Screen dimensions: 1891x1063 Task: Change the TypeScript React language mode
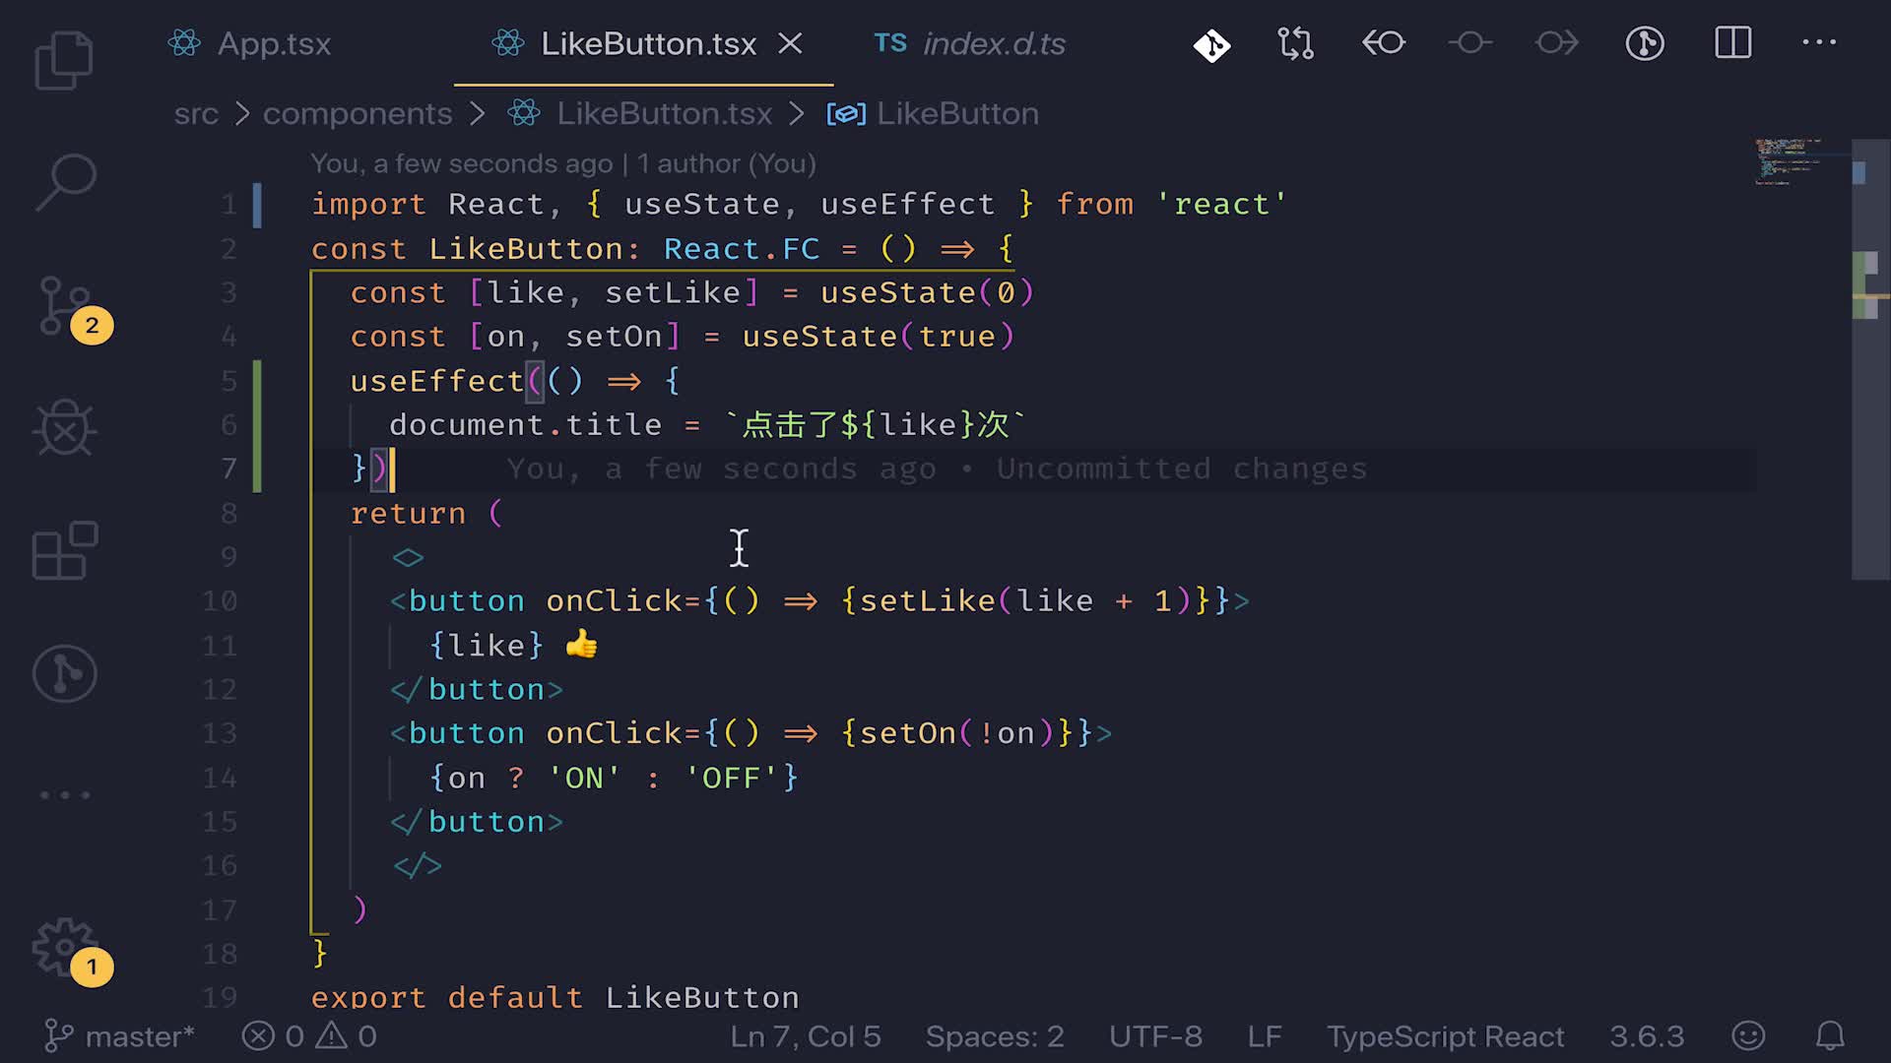pos(1445,1036)
